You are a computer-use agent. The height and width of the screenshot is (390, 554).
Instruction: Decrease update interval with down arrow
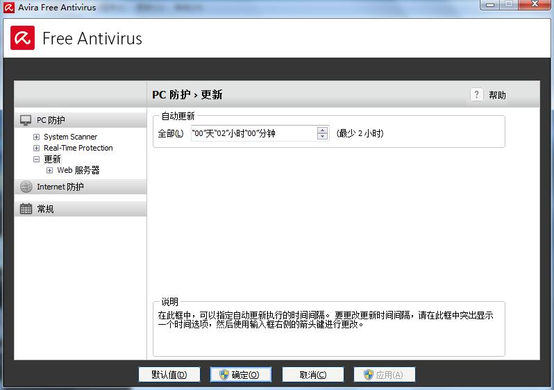click(x=322, y=137)
